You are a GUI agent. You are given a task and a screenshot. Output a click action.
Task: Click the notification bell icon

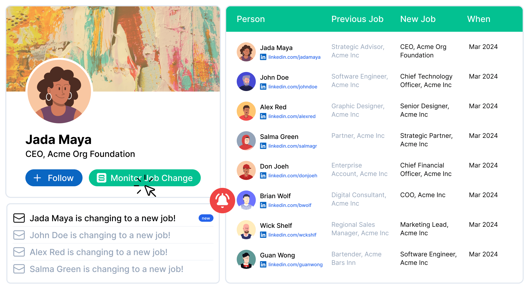[222, 199]
